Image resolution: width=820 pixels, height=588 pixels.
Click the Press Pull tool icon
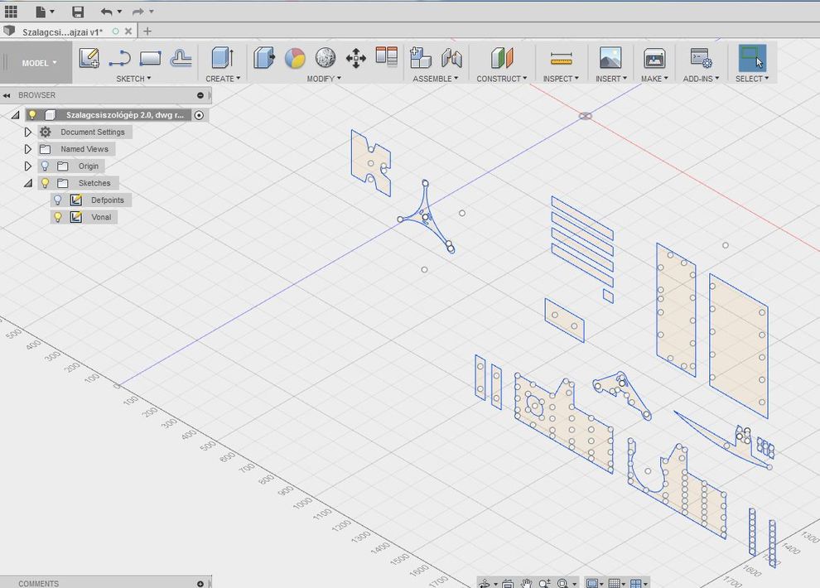(x=264, y=58)
